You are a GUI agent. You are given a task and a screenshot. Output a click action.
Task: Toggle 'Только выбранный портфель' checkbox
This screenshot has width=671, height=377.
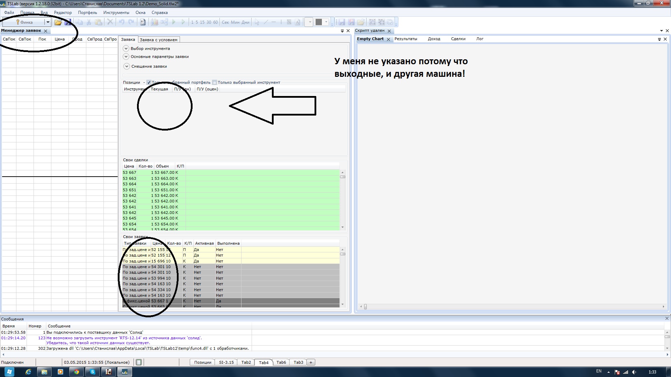(149, 82)
